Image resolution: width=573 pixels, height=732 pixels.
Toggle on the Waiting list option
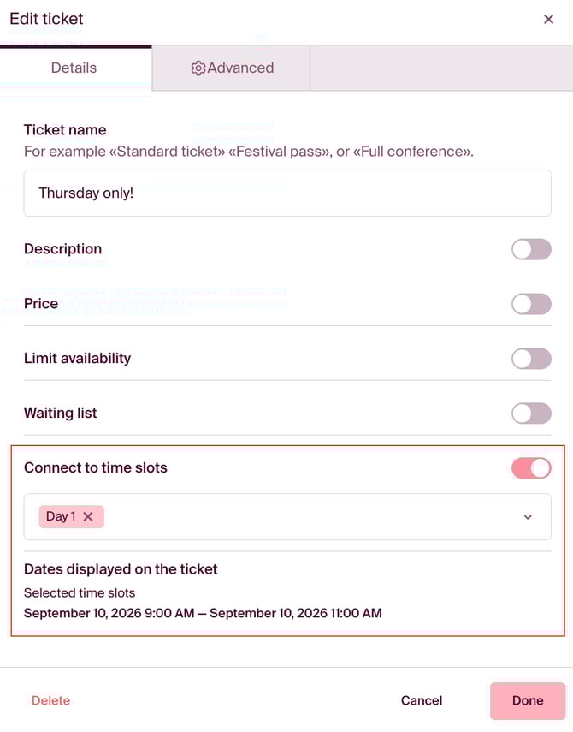click(531, 414)
